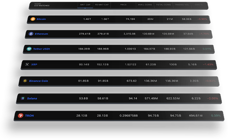Click the XRP cross icon
This screenshot has height=140, width=228.
[x=27, y=64]
